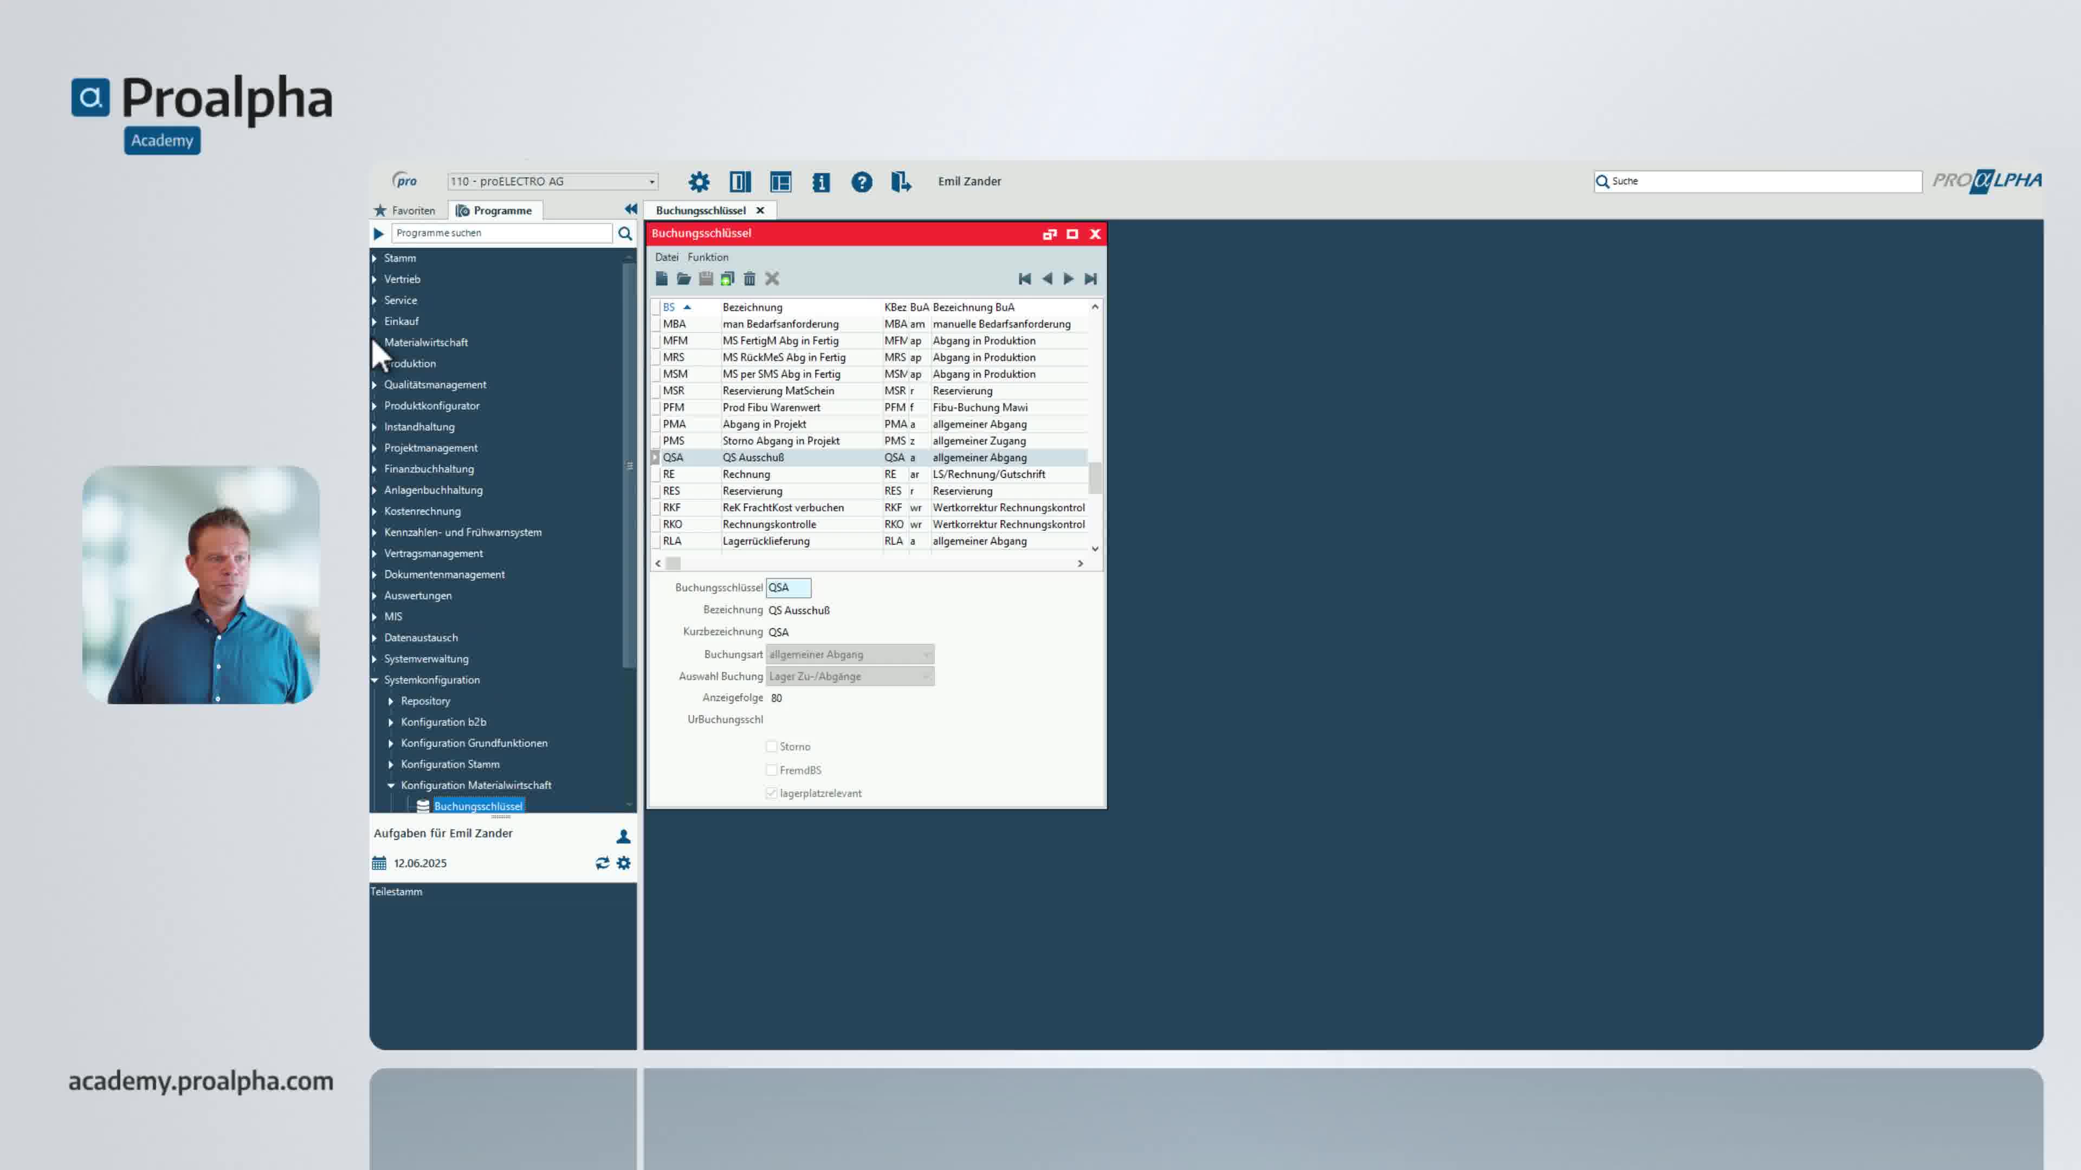Click the help question mark icon
The width and height of the screenshot is (2081, 1170).
[x=861, y=181]
